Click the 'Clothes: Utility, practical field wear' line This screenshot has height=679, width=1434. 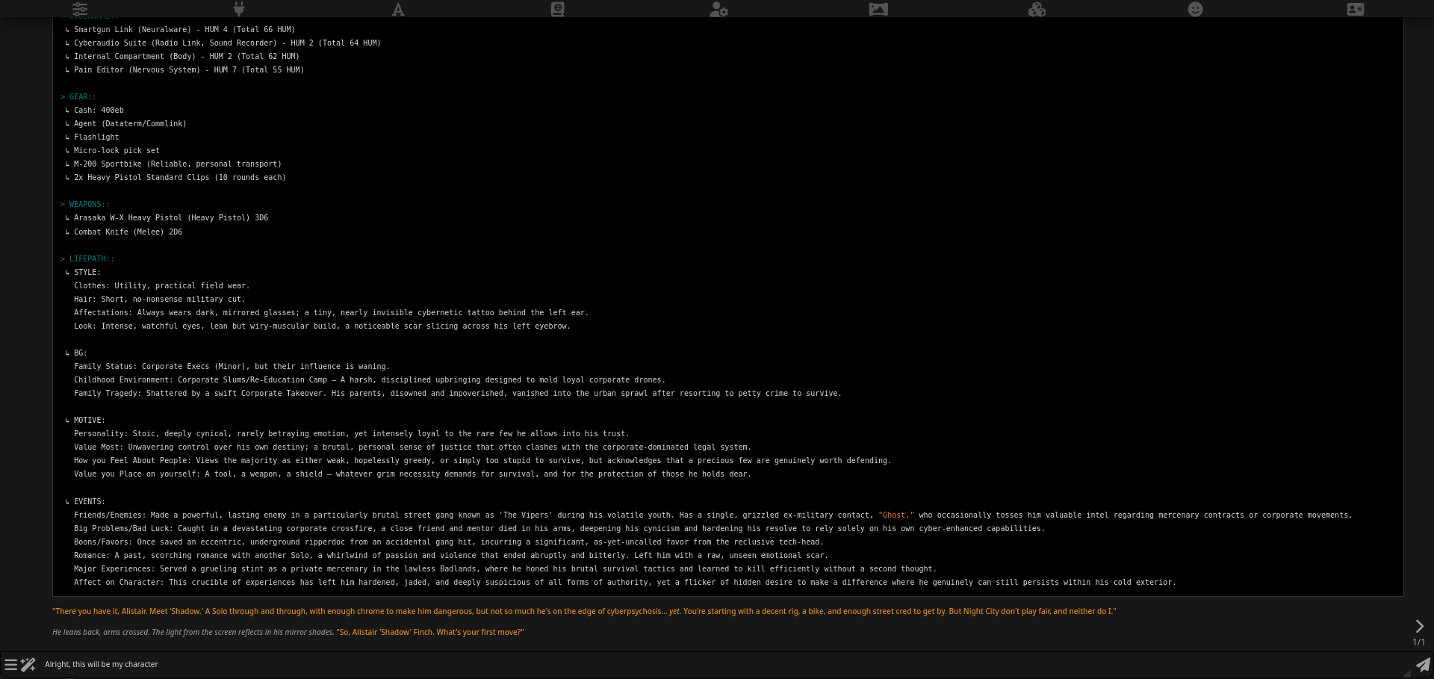coord(161,286)
